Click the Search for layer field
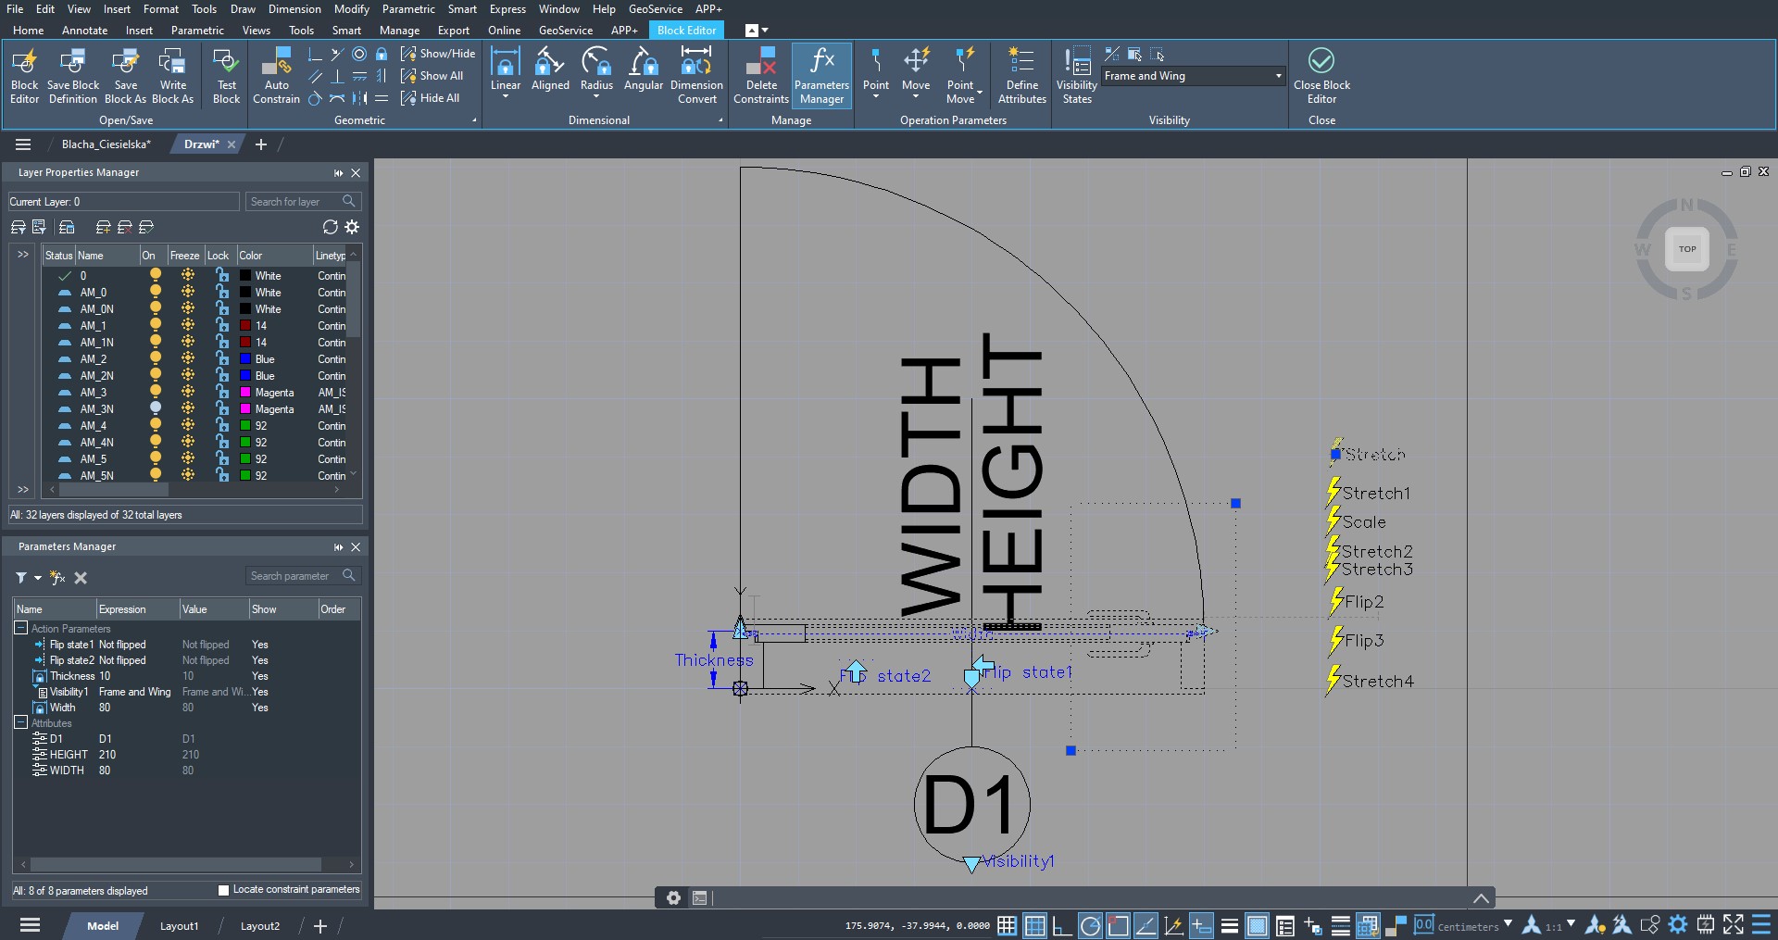 point(303,202)
